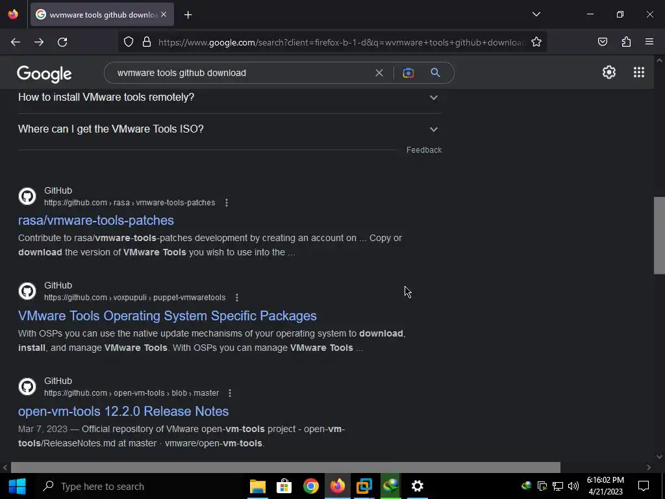Viewport: 665px width, 499px height.
Task: Open Google quick settings gear
Action: tap(609, 72)
